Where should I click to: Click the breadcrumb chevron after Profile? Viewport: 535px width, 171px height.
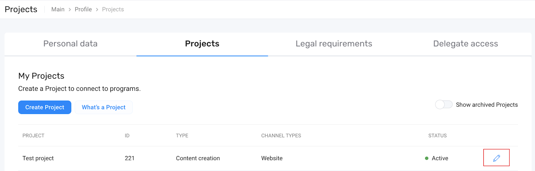97,10
